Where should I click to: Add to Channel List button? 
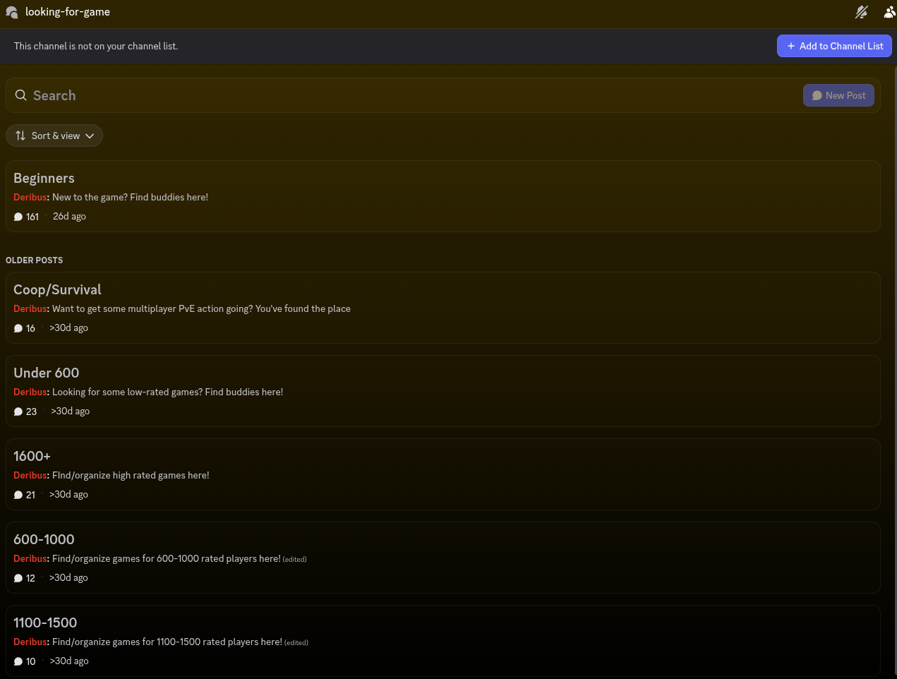[x=834, y=46]
